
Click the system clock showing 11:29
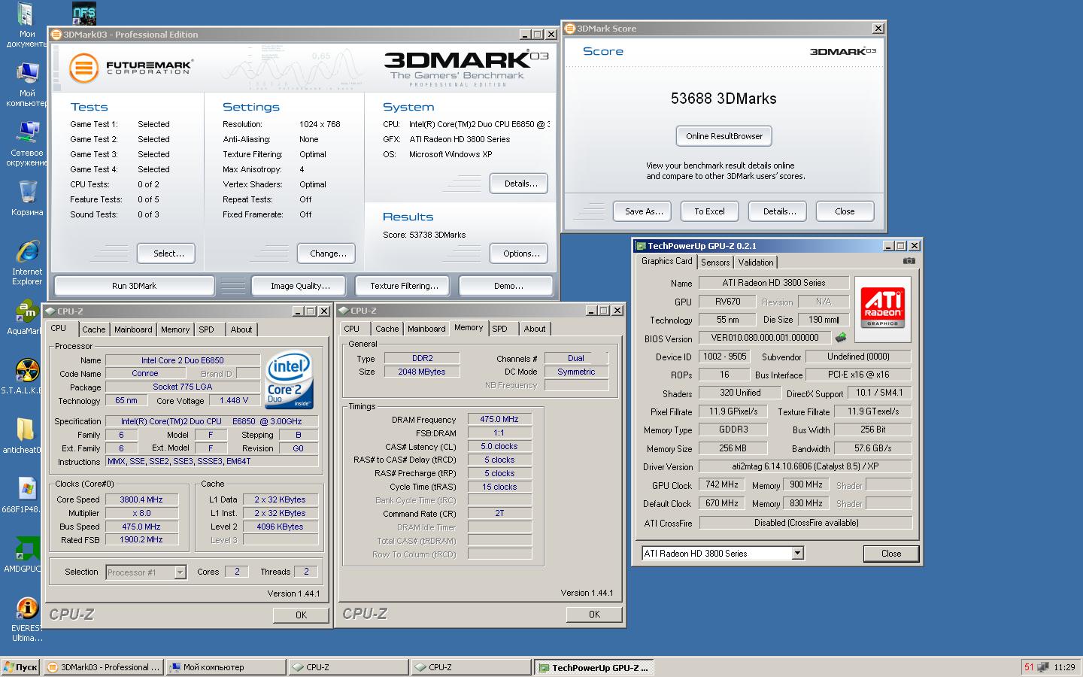tap(1064, 667)
